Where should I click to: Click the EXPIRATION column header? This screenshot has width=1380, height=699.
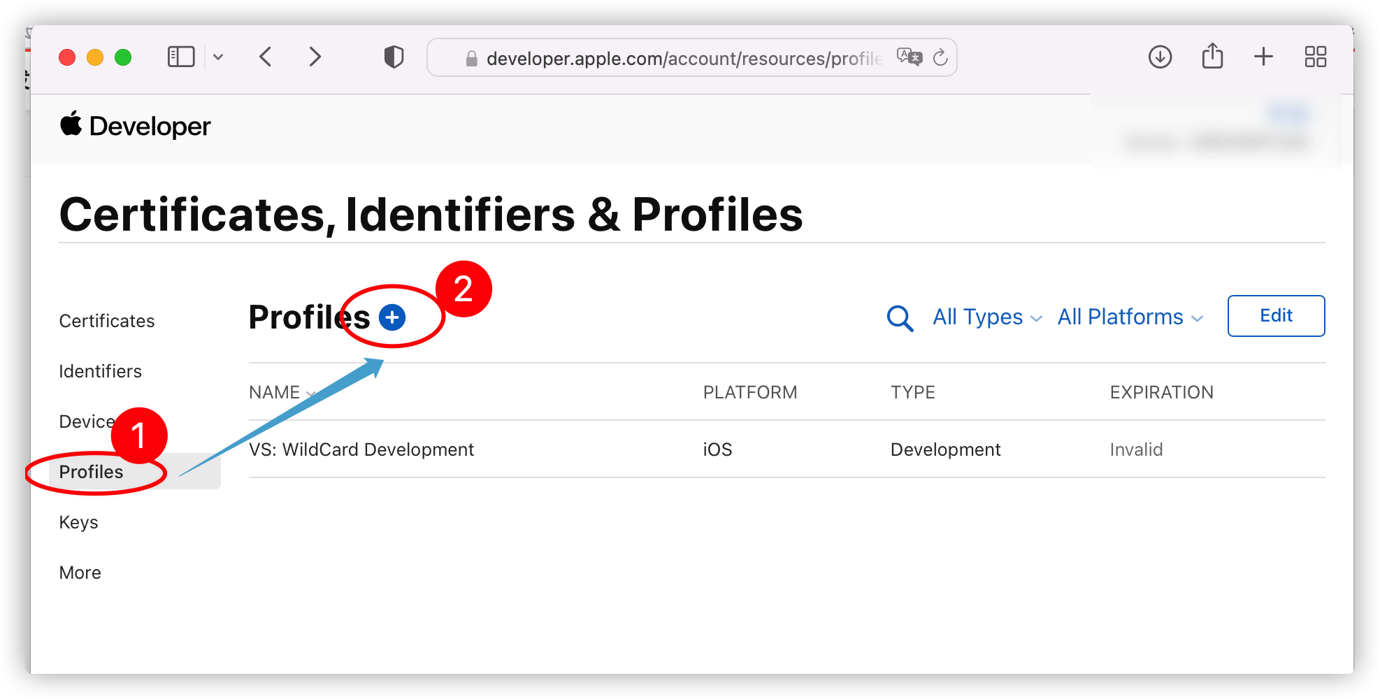click(1162, 392)
